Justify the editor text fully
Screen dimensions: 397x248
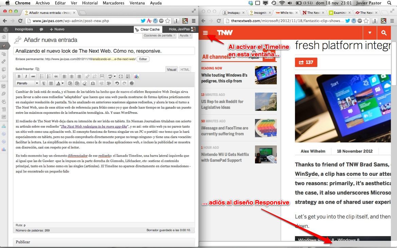[x=51, y=83]
